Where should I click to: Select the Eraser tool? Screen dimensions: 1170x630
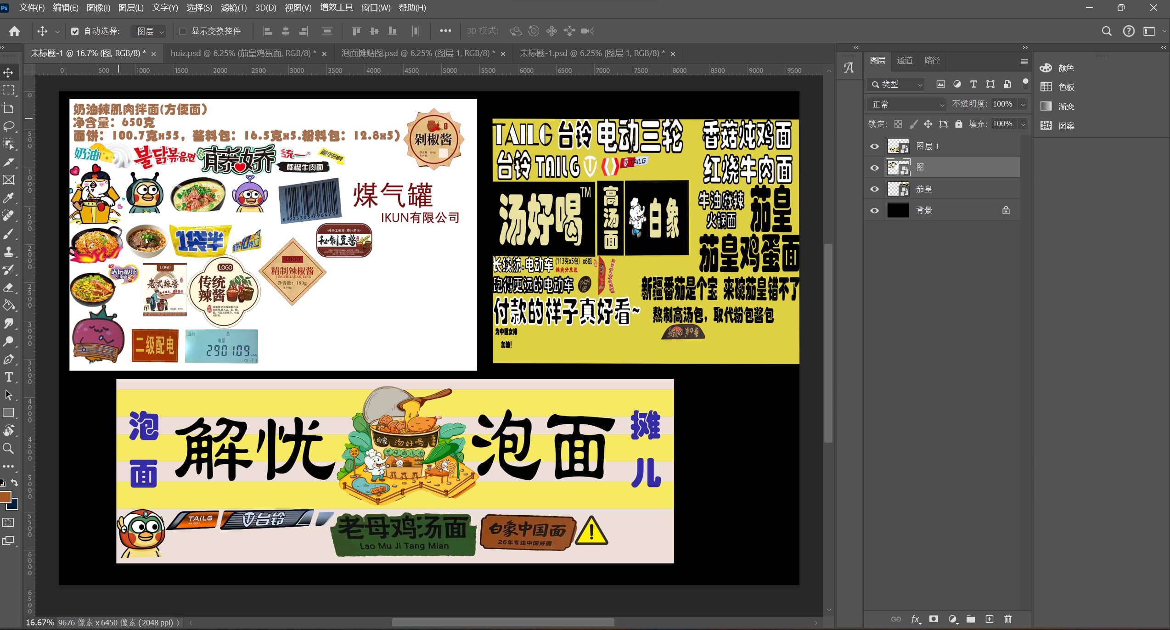pos(8,287)
